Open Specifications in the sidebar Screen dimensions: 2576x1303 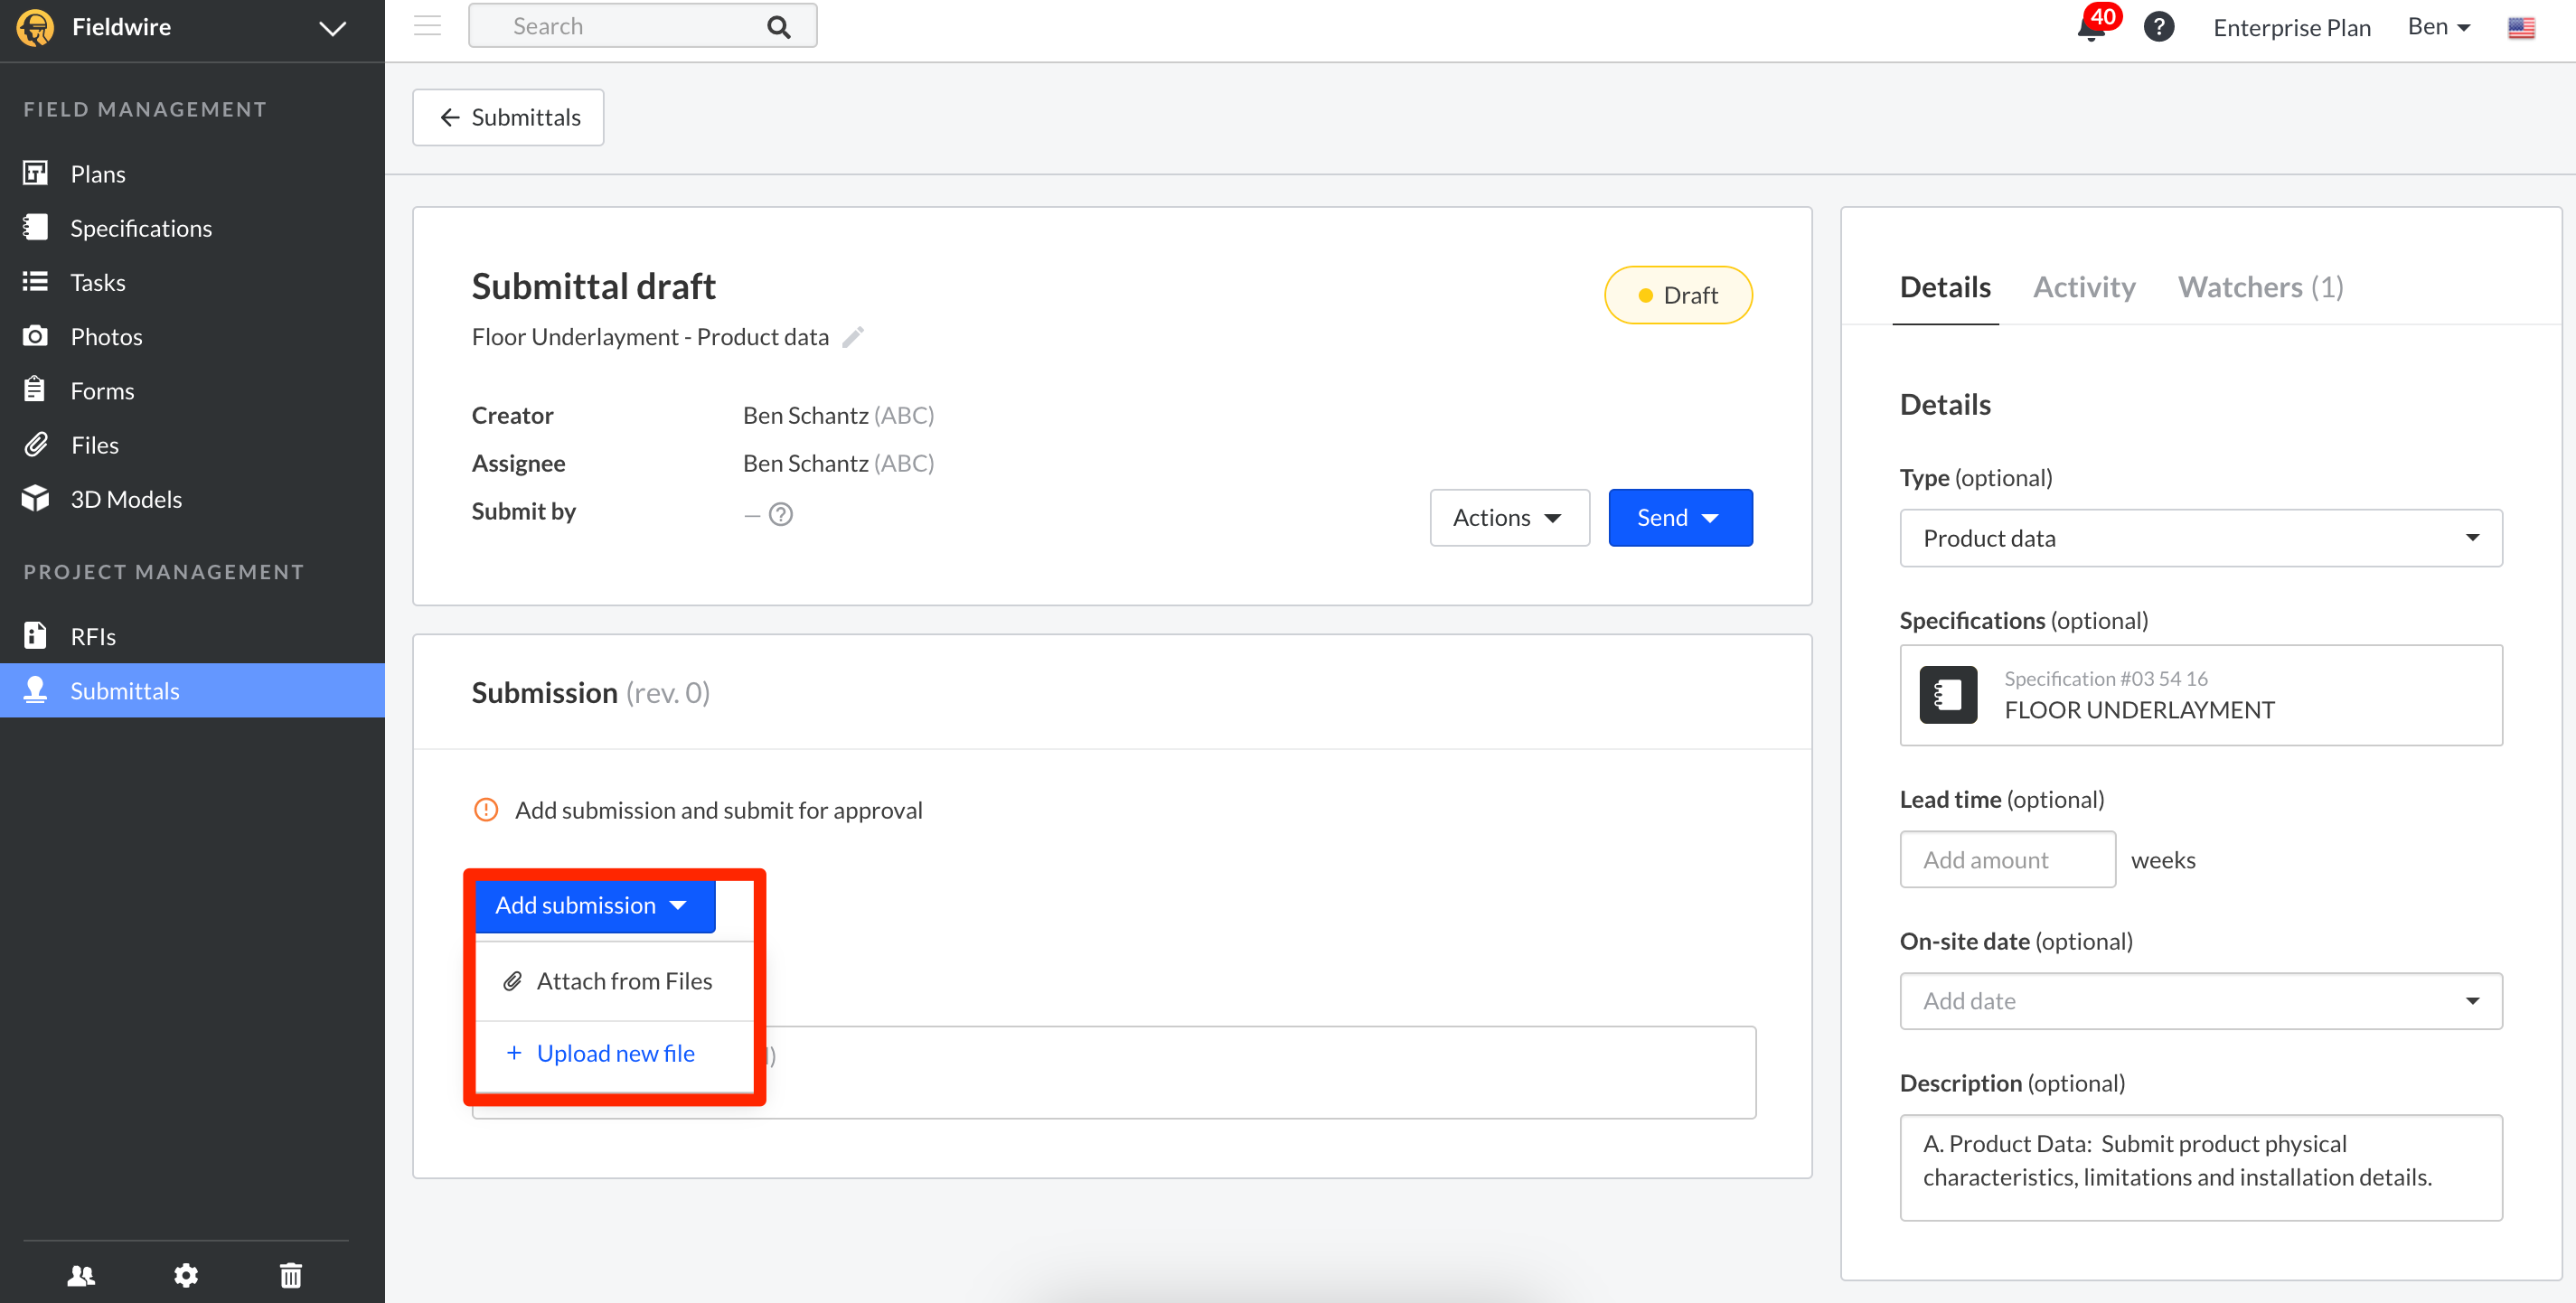192,228
